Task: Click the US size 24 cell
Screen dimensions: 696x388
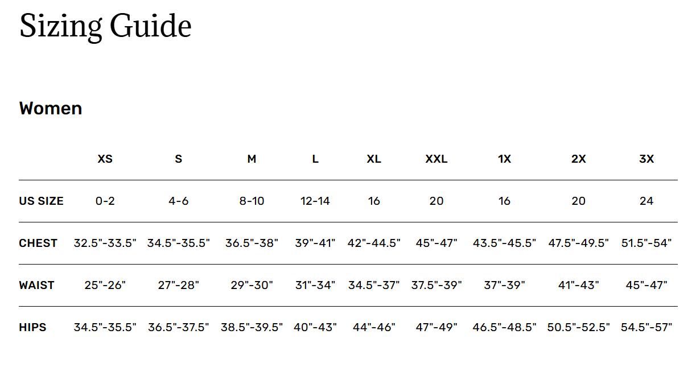Action: pyautogui.click(x=646, y=201)
